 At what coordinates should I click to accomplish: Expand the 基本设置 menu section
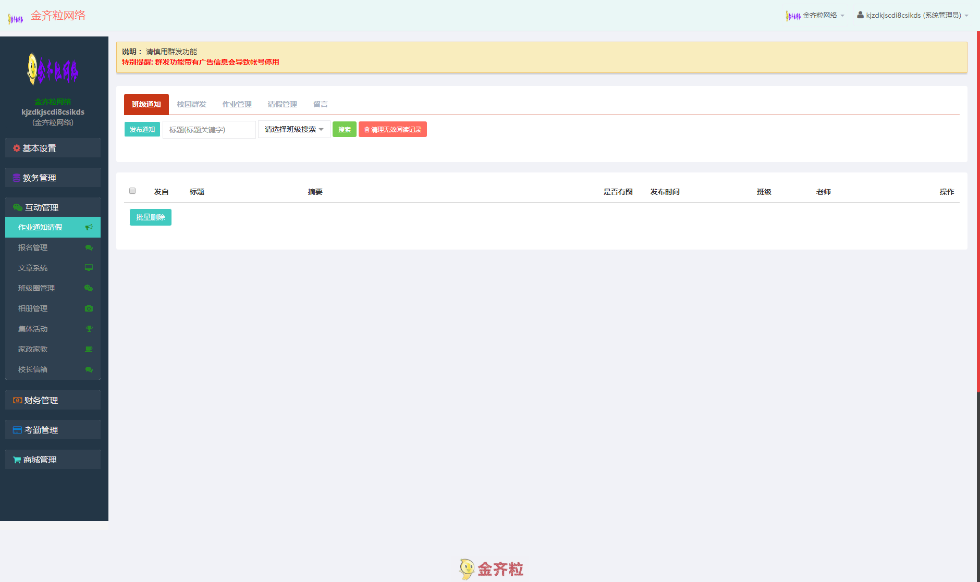53,148
